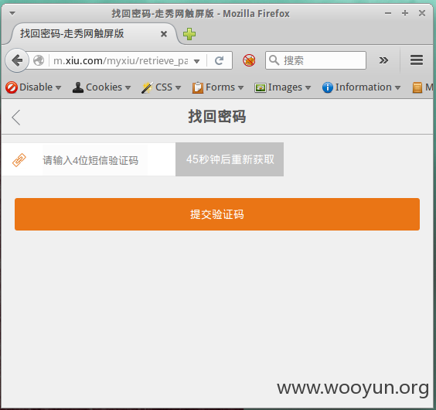Click the red Disable icon

(12, 87)
